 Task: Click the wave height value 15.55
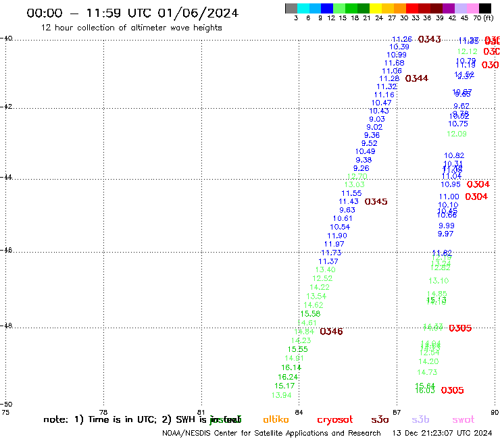tap(297, 349)
